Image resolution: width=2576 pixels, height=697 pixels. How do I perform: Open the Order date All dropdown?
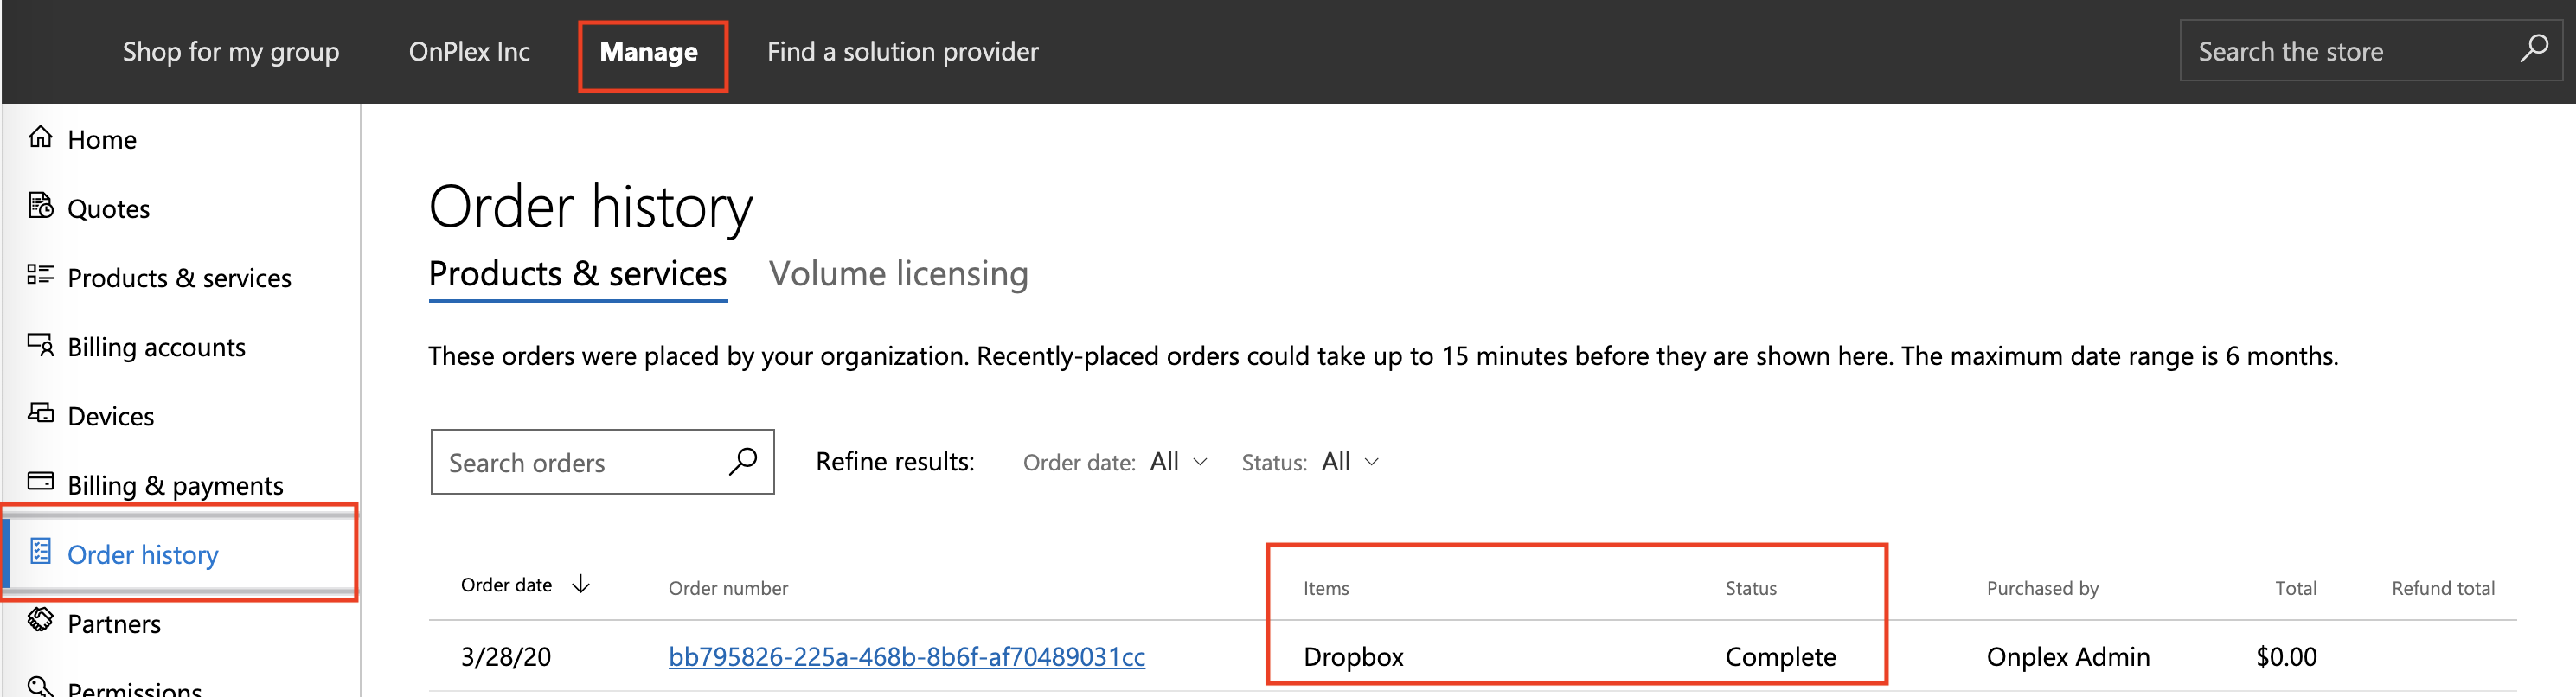coord(1179,462)
